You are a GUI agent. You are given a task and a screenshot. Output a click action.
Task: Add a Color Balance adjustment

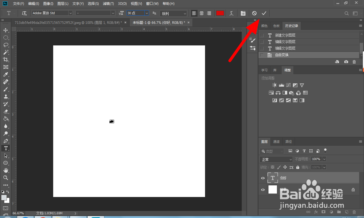(x=278, y=93)
